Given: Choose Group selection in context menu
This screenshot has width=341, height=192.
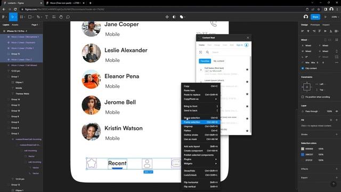Looking at the screenshot, I should point(200,118).
